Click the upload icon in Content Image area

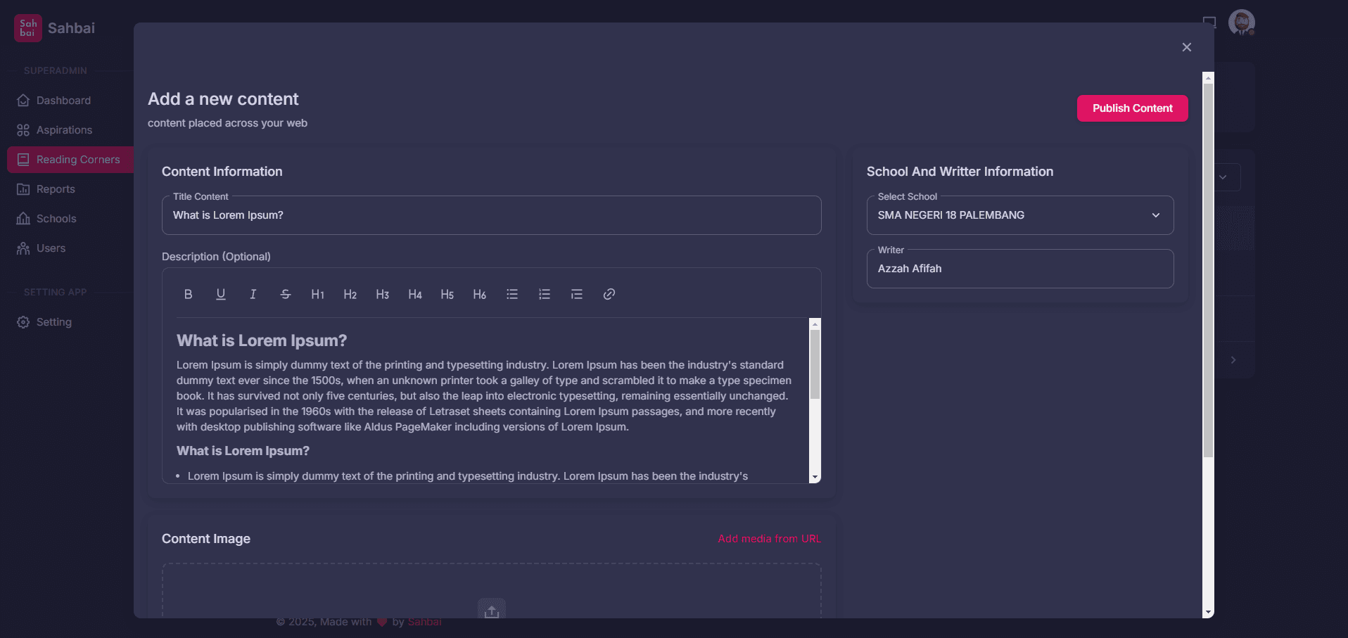pos(491,609)
